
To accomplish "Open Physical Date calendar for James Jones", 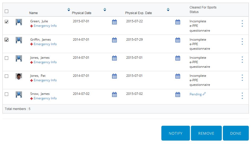I will click(114, 58).
